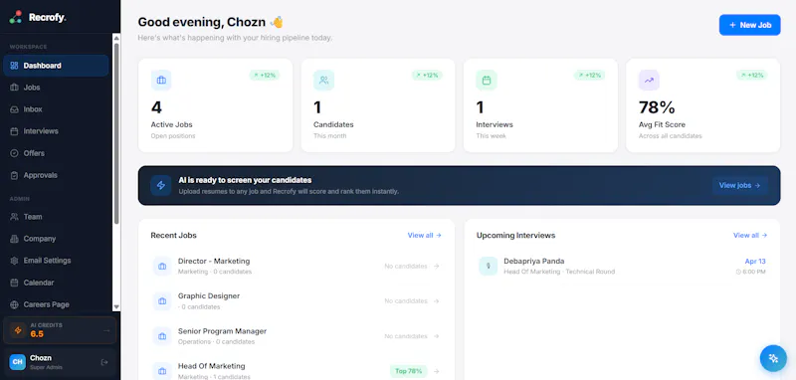This screenshot has height=380, width=796.
Task: Open Debapriya Panda interview entry
Action: tap(622, 266)
